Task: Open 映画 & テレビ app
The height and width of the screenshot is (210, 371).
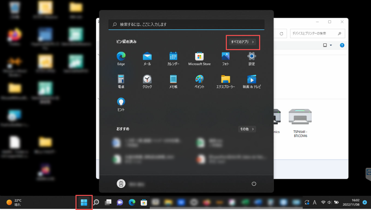Action: (x=251, y=82)
